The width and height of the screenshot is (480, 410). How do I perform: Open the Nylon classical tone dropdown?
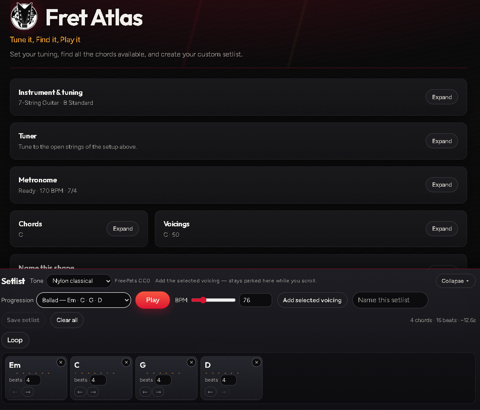[x=79, y=281]
